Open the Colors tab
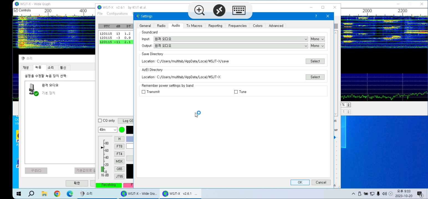428x199 pixels. 258,26
